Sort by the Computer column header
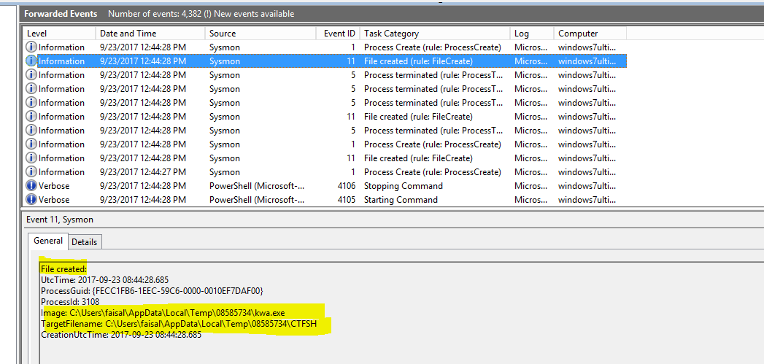Image resolution: width=764 pixels, height=364 pixels. (588, 34)
